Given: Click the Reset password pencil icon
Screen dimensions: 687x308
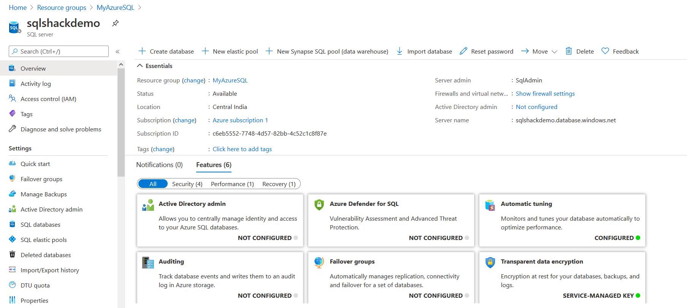Looking at the screenshot, I should pos(463,51).
